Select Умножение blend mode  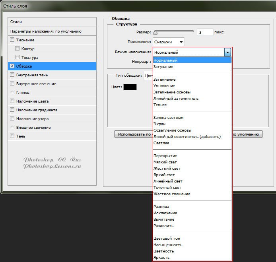coord(164,86)
